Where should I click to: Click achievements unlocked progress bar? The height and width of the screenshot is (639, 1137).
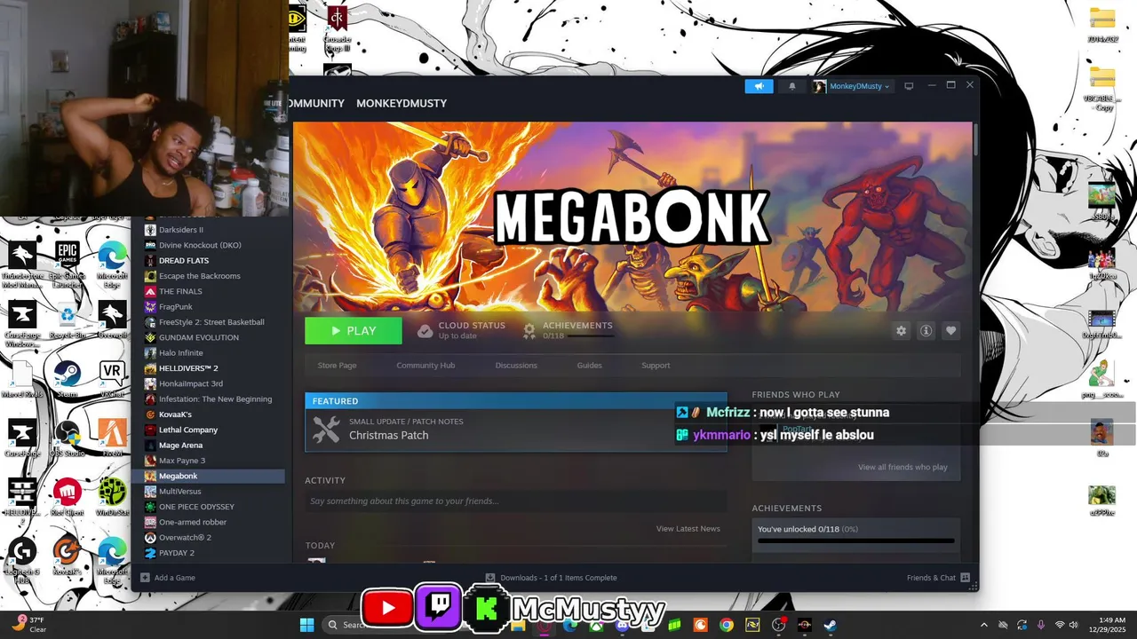(x=855, y=540)
